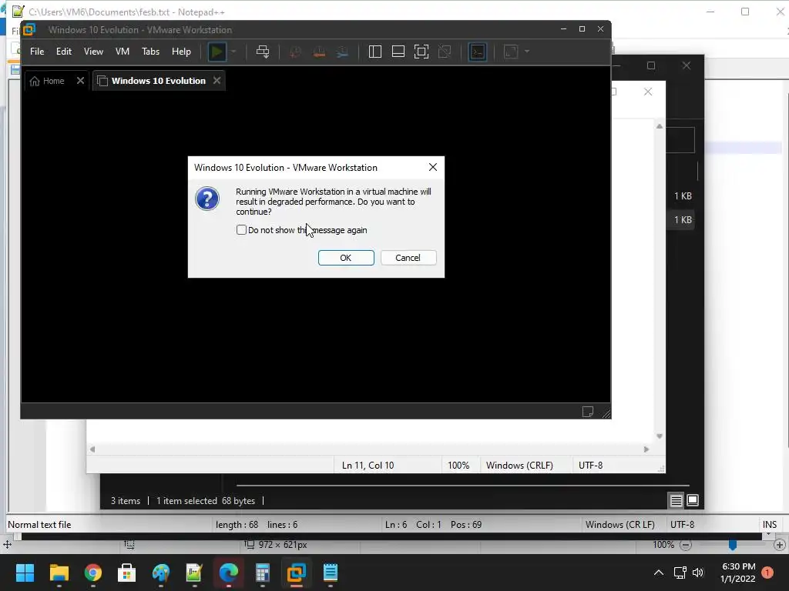Click 'Ln 11, Col 10' in Notepad status bar

tap(368, 466)
